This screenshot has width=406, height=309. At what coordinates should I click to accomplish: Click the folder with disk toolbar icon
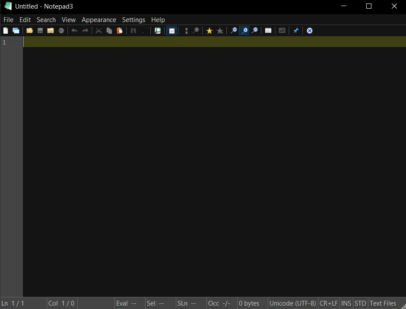tap(51, 31)
